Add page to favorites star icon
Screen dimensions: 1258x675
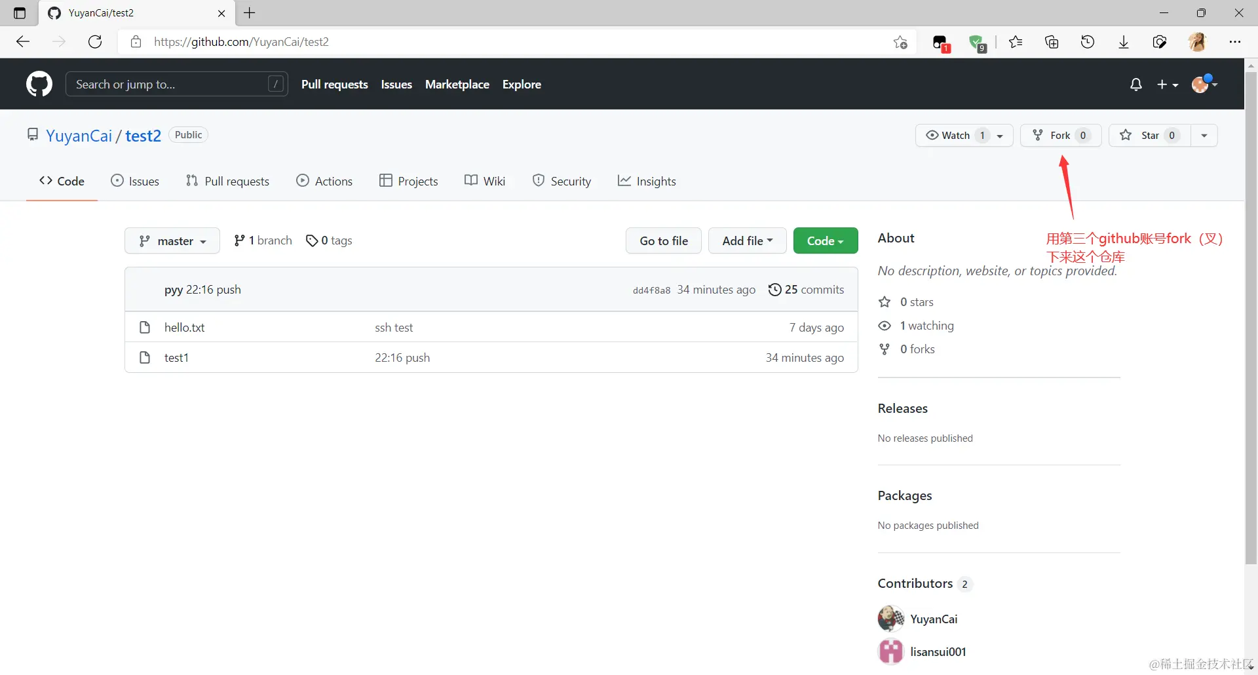click(x=900, y=42)
